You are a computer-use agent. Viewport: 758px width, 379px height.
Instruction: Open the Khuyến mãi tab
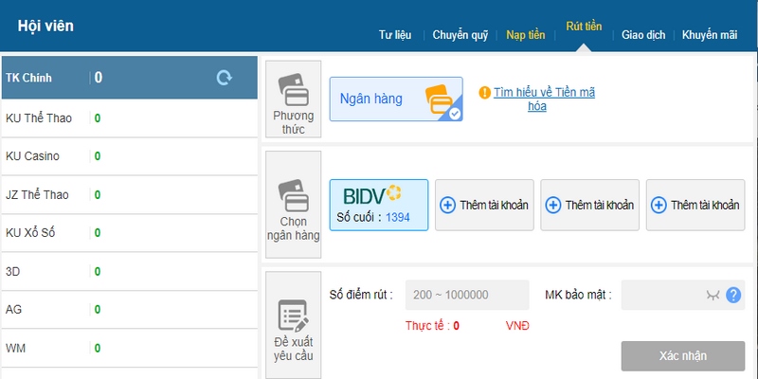click(x=709, y=35)
